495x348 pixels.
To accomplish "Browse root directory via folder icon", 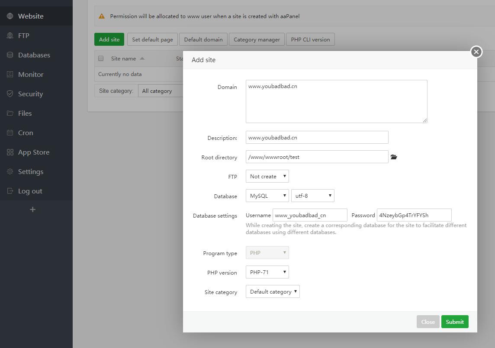I will pyautogui.click(x=394, y=157).
